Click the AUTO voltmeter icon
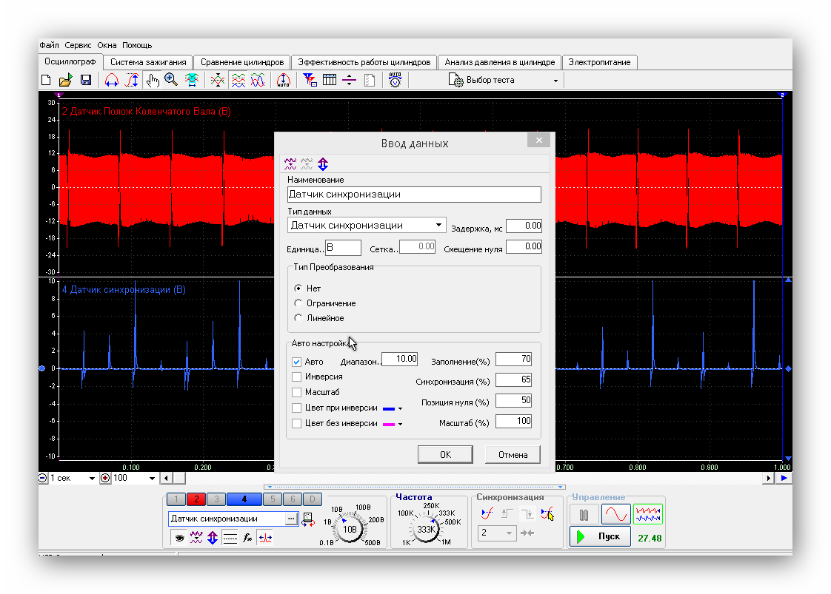The image size is (831, 594). click(395, 80)
